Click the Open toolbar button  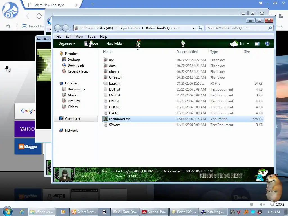pos(91,44)
